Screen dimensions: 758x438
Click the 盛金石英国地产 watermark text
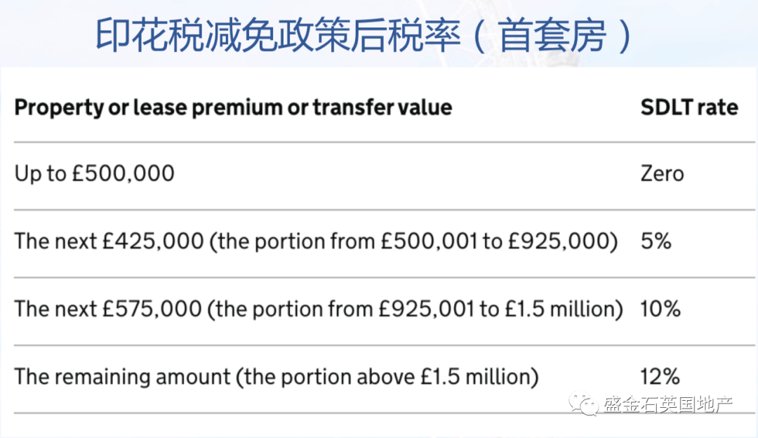coord(668,404)
